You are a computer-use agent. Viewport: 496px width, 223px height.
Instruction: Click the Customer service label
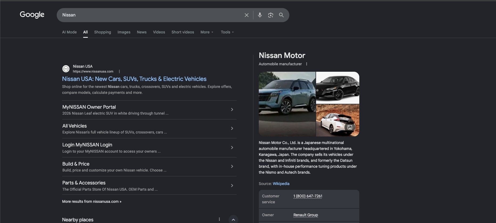(x=271, y=199)
